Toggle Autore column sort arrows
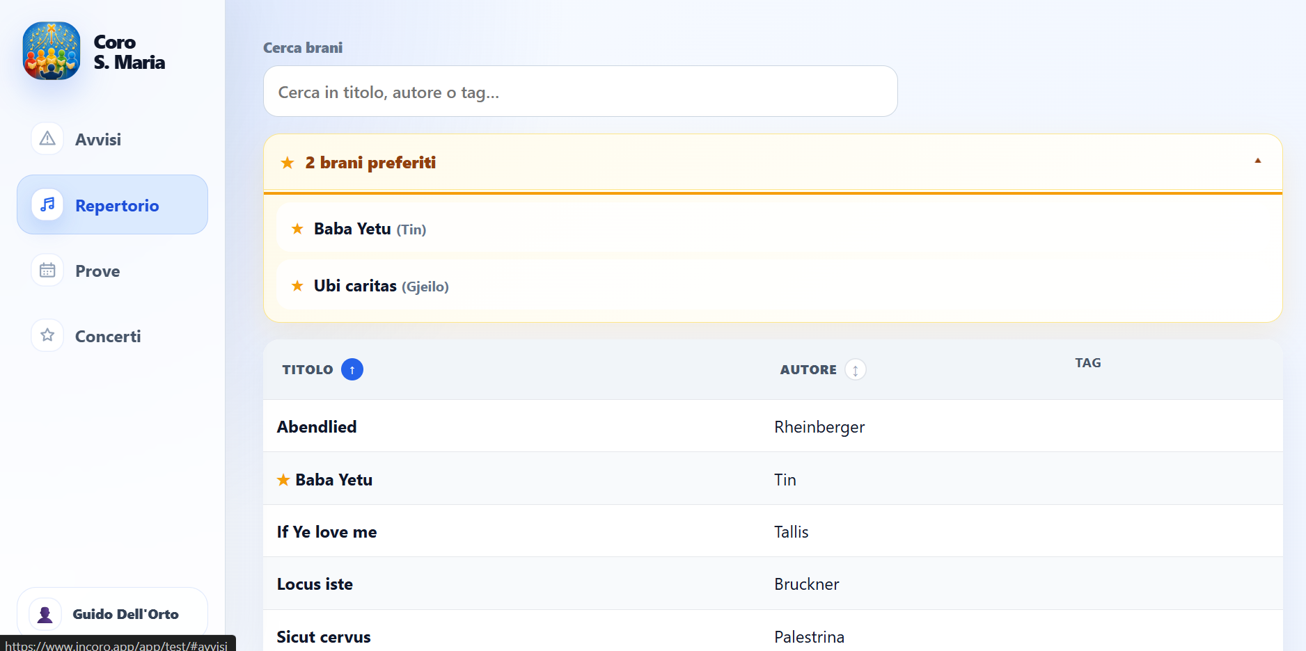 (856, 369)
